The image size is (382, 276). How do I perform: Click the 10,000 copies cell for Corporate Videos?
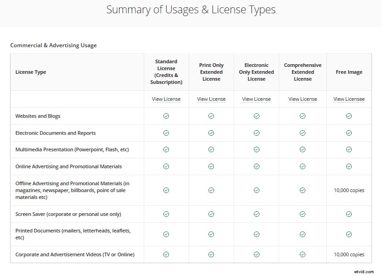[349, 254]
